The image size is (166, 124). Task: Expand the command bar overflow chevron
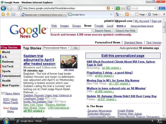click(164, 14)
